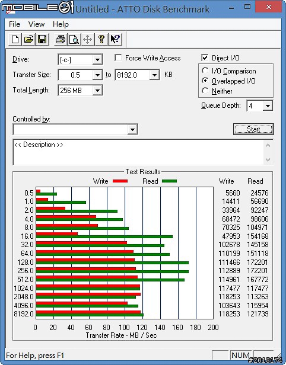
Task: Click the Write value 114961
Action: point(229,279)
